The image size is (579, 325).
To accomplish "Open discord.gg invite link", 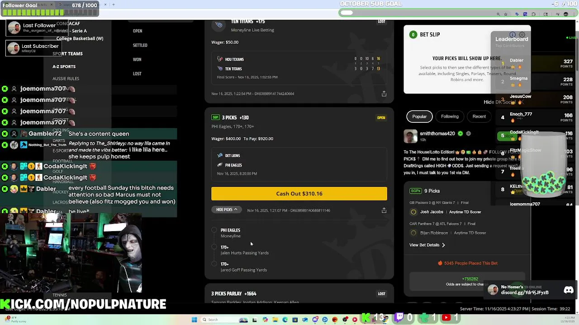I will pyautogui.click(x=525, y=292).
